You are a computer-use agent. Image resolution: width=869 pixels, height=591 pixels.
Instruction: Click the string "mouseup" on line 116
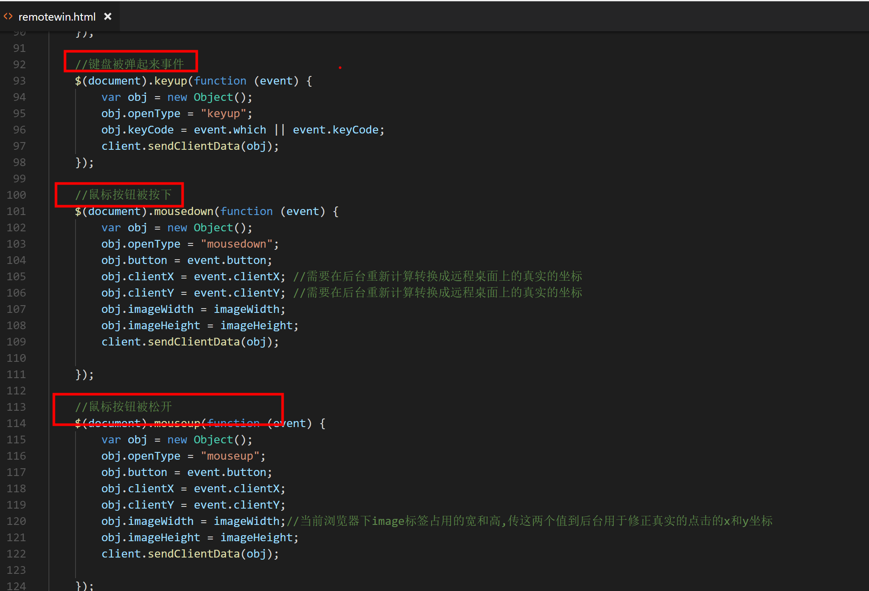[x=230, y=456]
